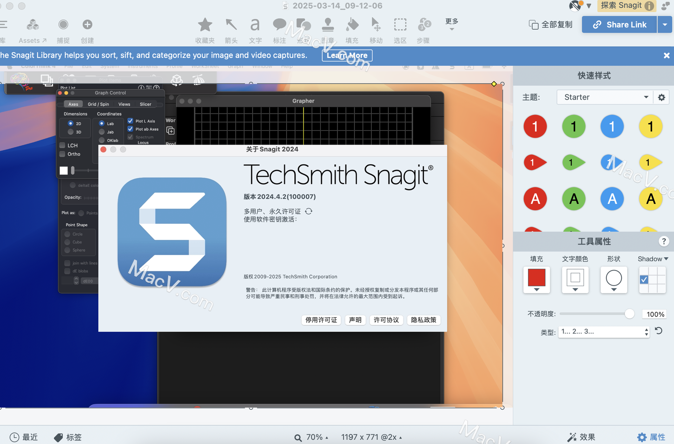Image resolution: width=674 pixels, height=444 pixels.
Task: Expand the Shadow options dropdown
Action: pos(653,259)
